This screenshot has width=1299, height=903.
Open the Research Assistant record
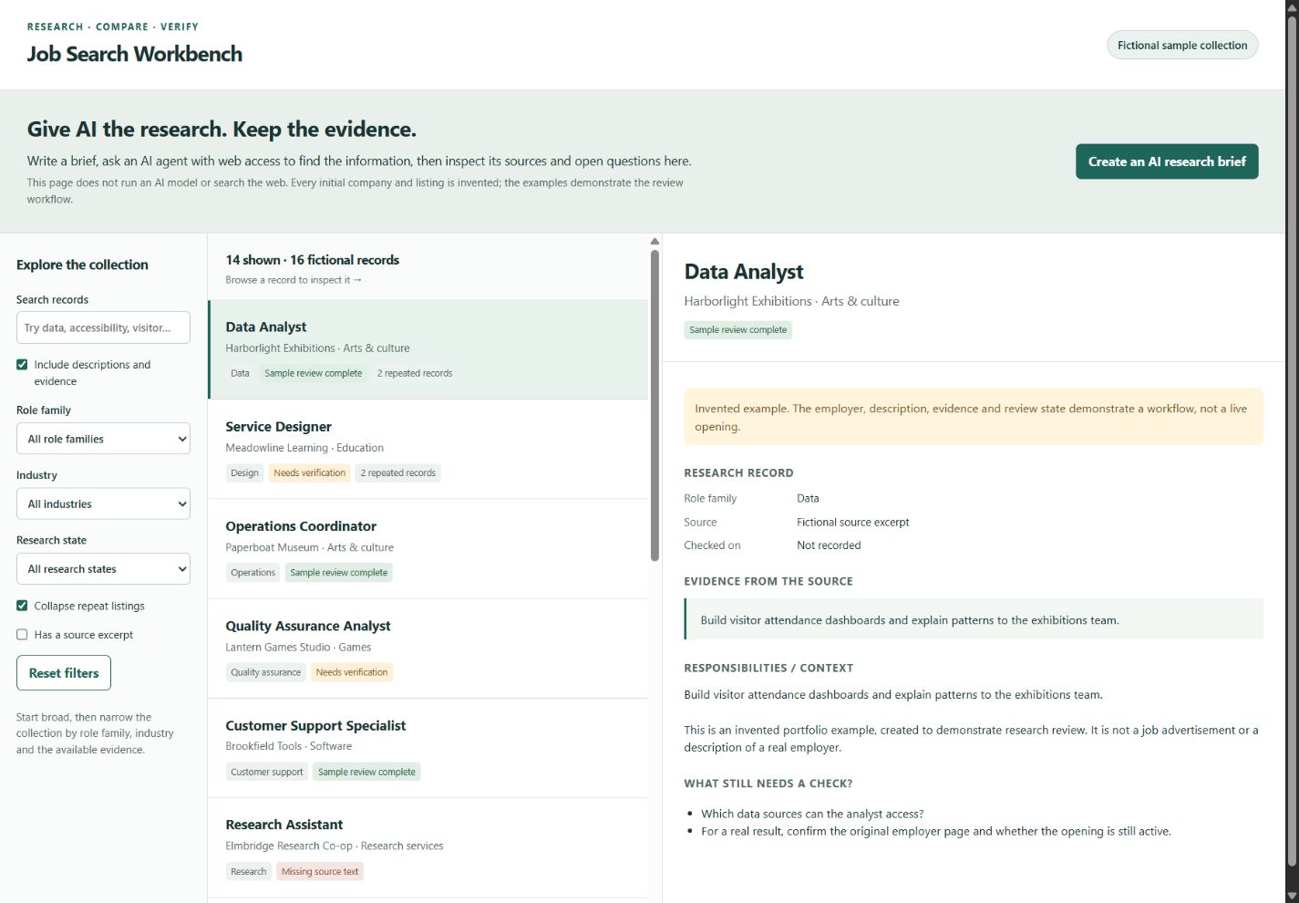click(428, 847)
